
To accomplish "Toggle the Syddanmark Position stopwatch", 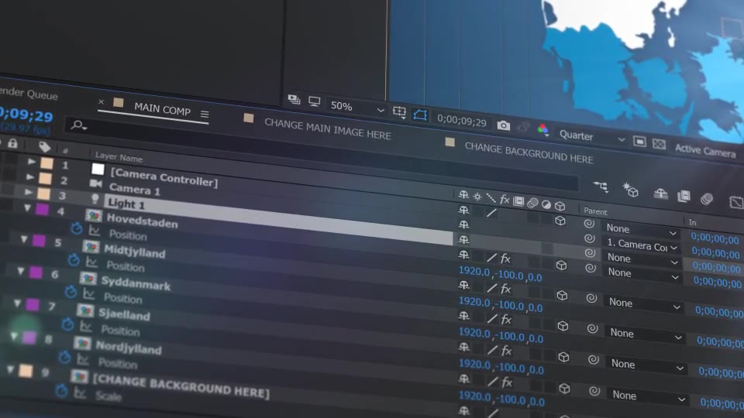I will pyautogui.click(x=71, y=292).
